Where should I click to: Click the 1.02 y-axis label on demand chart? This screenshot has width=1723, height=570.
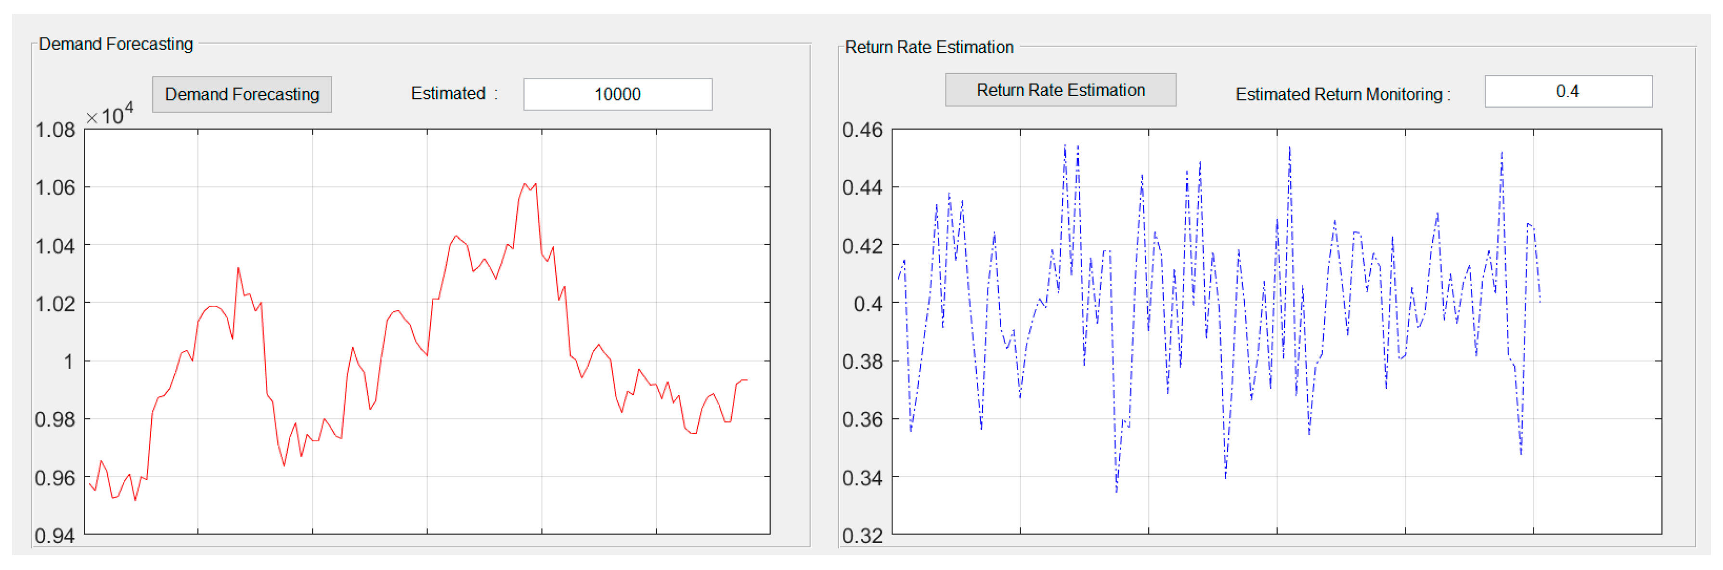pos(55,304)
